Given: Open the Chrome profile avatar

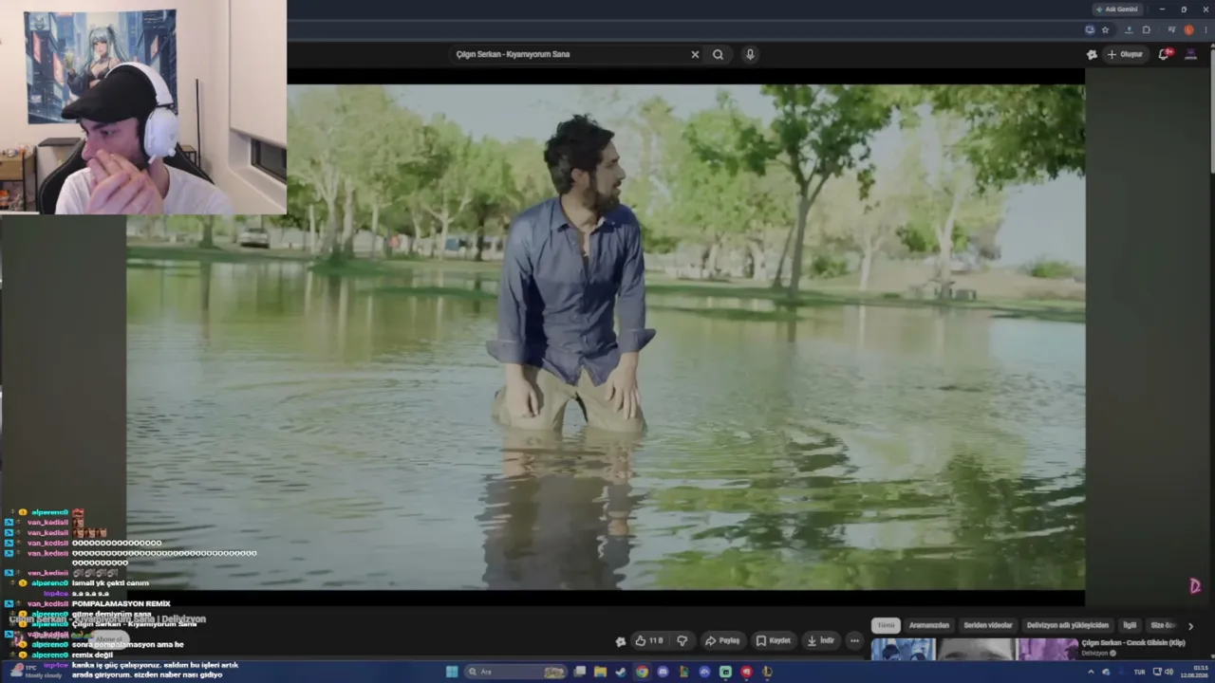Looking at the screenshot, I should [1188, 29].
